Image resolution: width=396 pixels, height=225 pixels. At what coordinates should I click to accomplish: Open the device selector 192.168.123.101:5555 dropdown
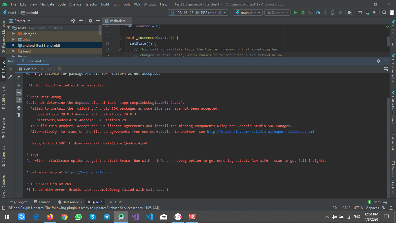pos(198,12)
